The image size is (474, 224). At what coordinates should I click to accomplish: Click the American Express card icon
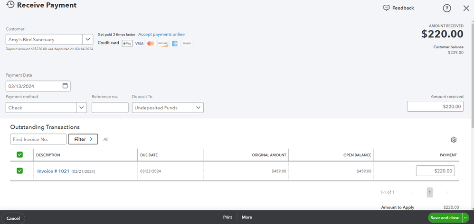click(x=175, y=44)
